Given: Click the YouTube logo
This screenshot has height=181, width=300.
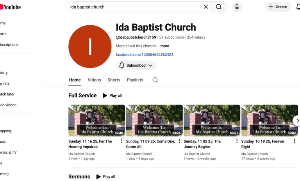Looking at the screenshot, I should pos(11,7).
